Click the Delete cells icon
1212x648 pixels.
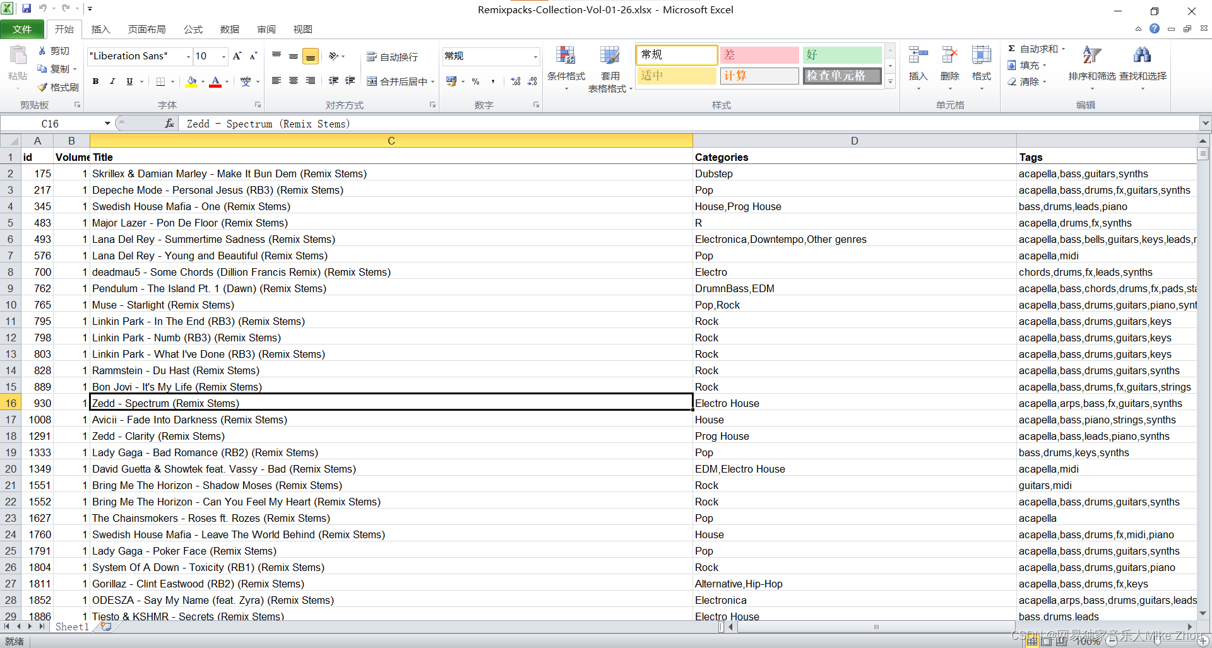pos(949,56)
